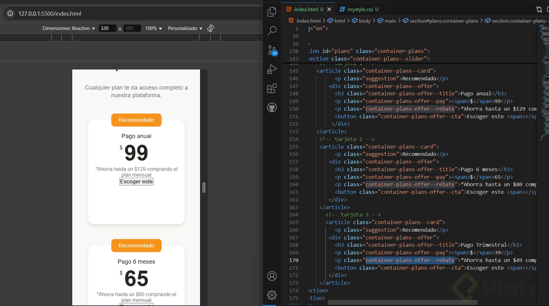The height and width of the screenshot is (306, 549).
Task: Open the Run and Debug view
Action: pos(272,69)
